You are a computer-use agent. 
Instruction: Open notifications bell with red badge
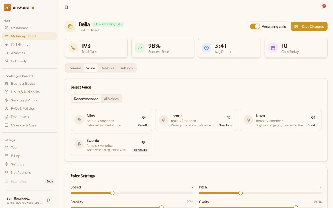(323, 7)
